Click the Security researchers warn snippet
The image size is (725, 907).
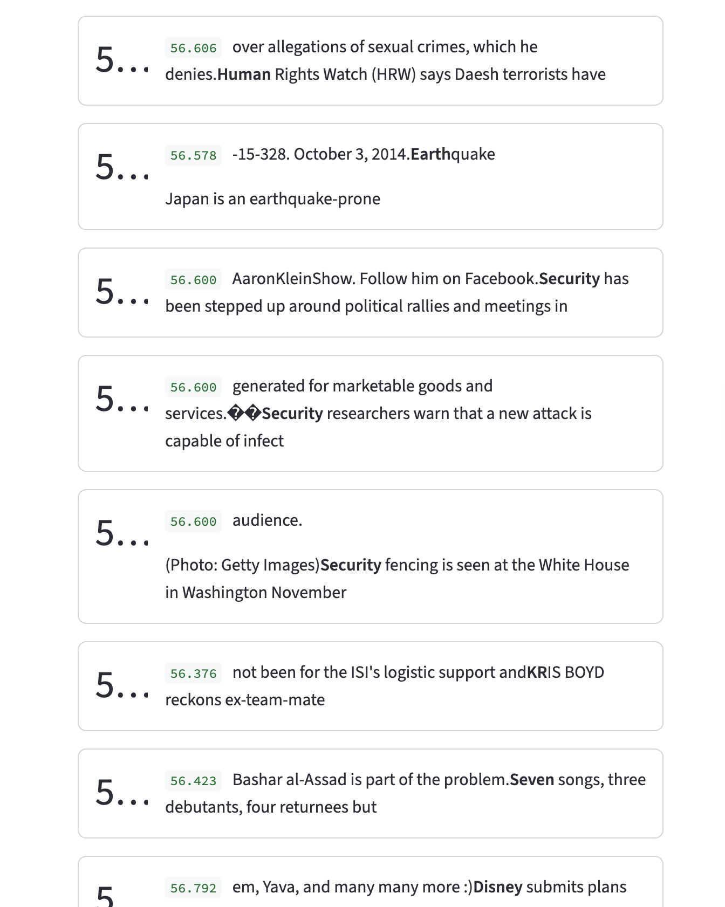coord(378,414)
